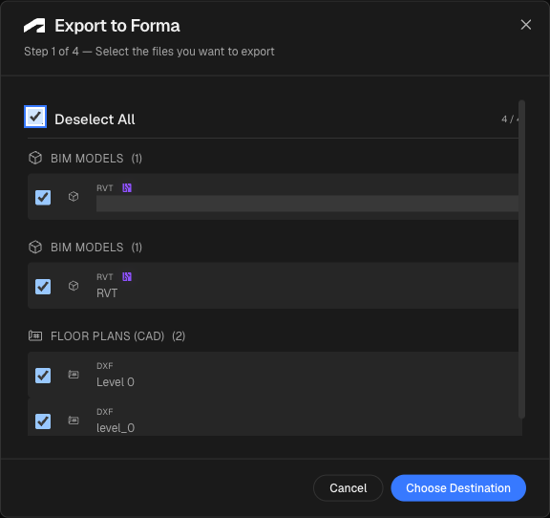Click the purple badge in the blank-named RVT row

(127, 188)
